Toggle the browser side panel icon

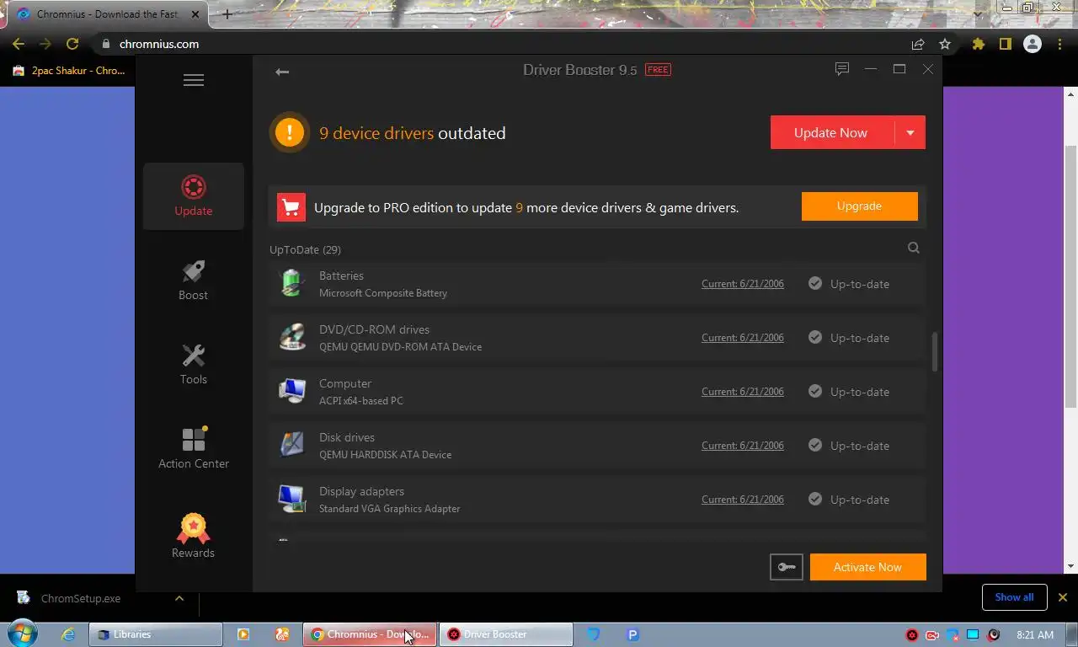pyautogui.click(x=1005, y=44)
